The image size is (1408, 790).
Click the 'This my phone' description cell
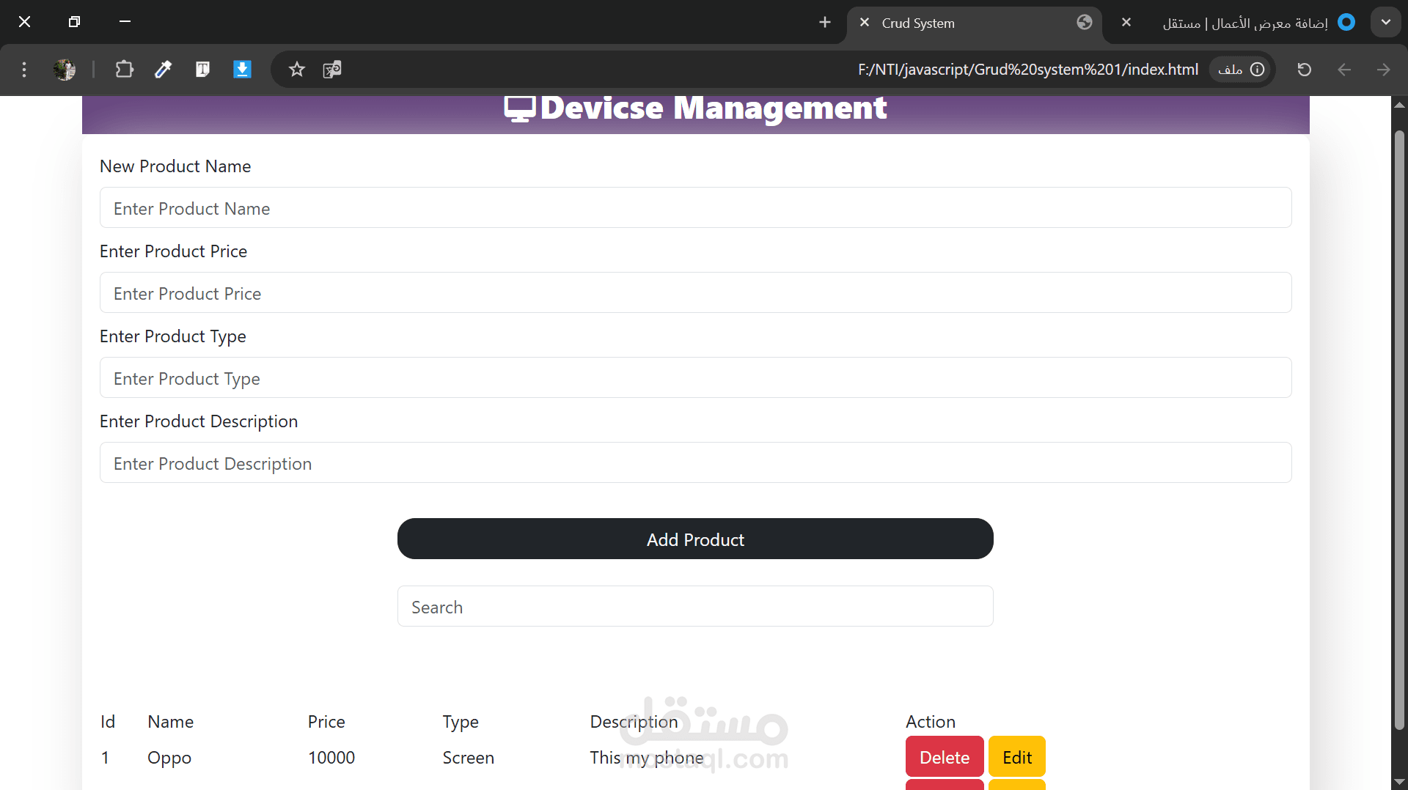coord(647,758)
